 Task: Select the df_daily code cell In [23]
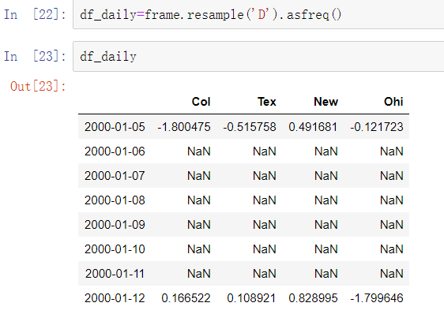[258, 57]
